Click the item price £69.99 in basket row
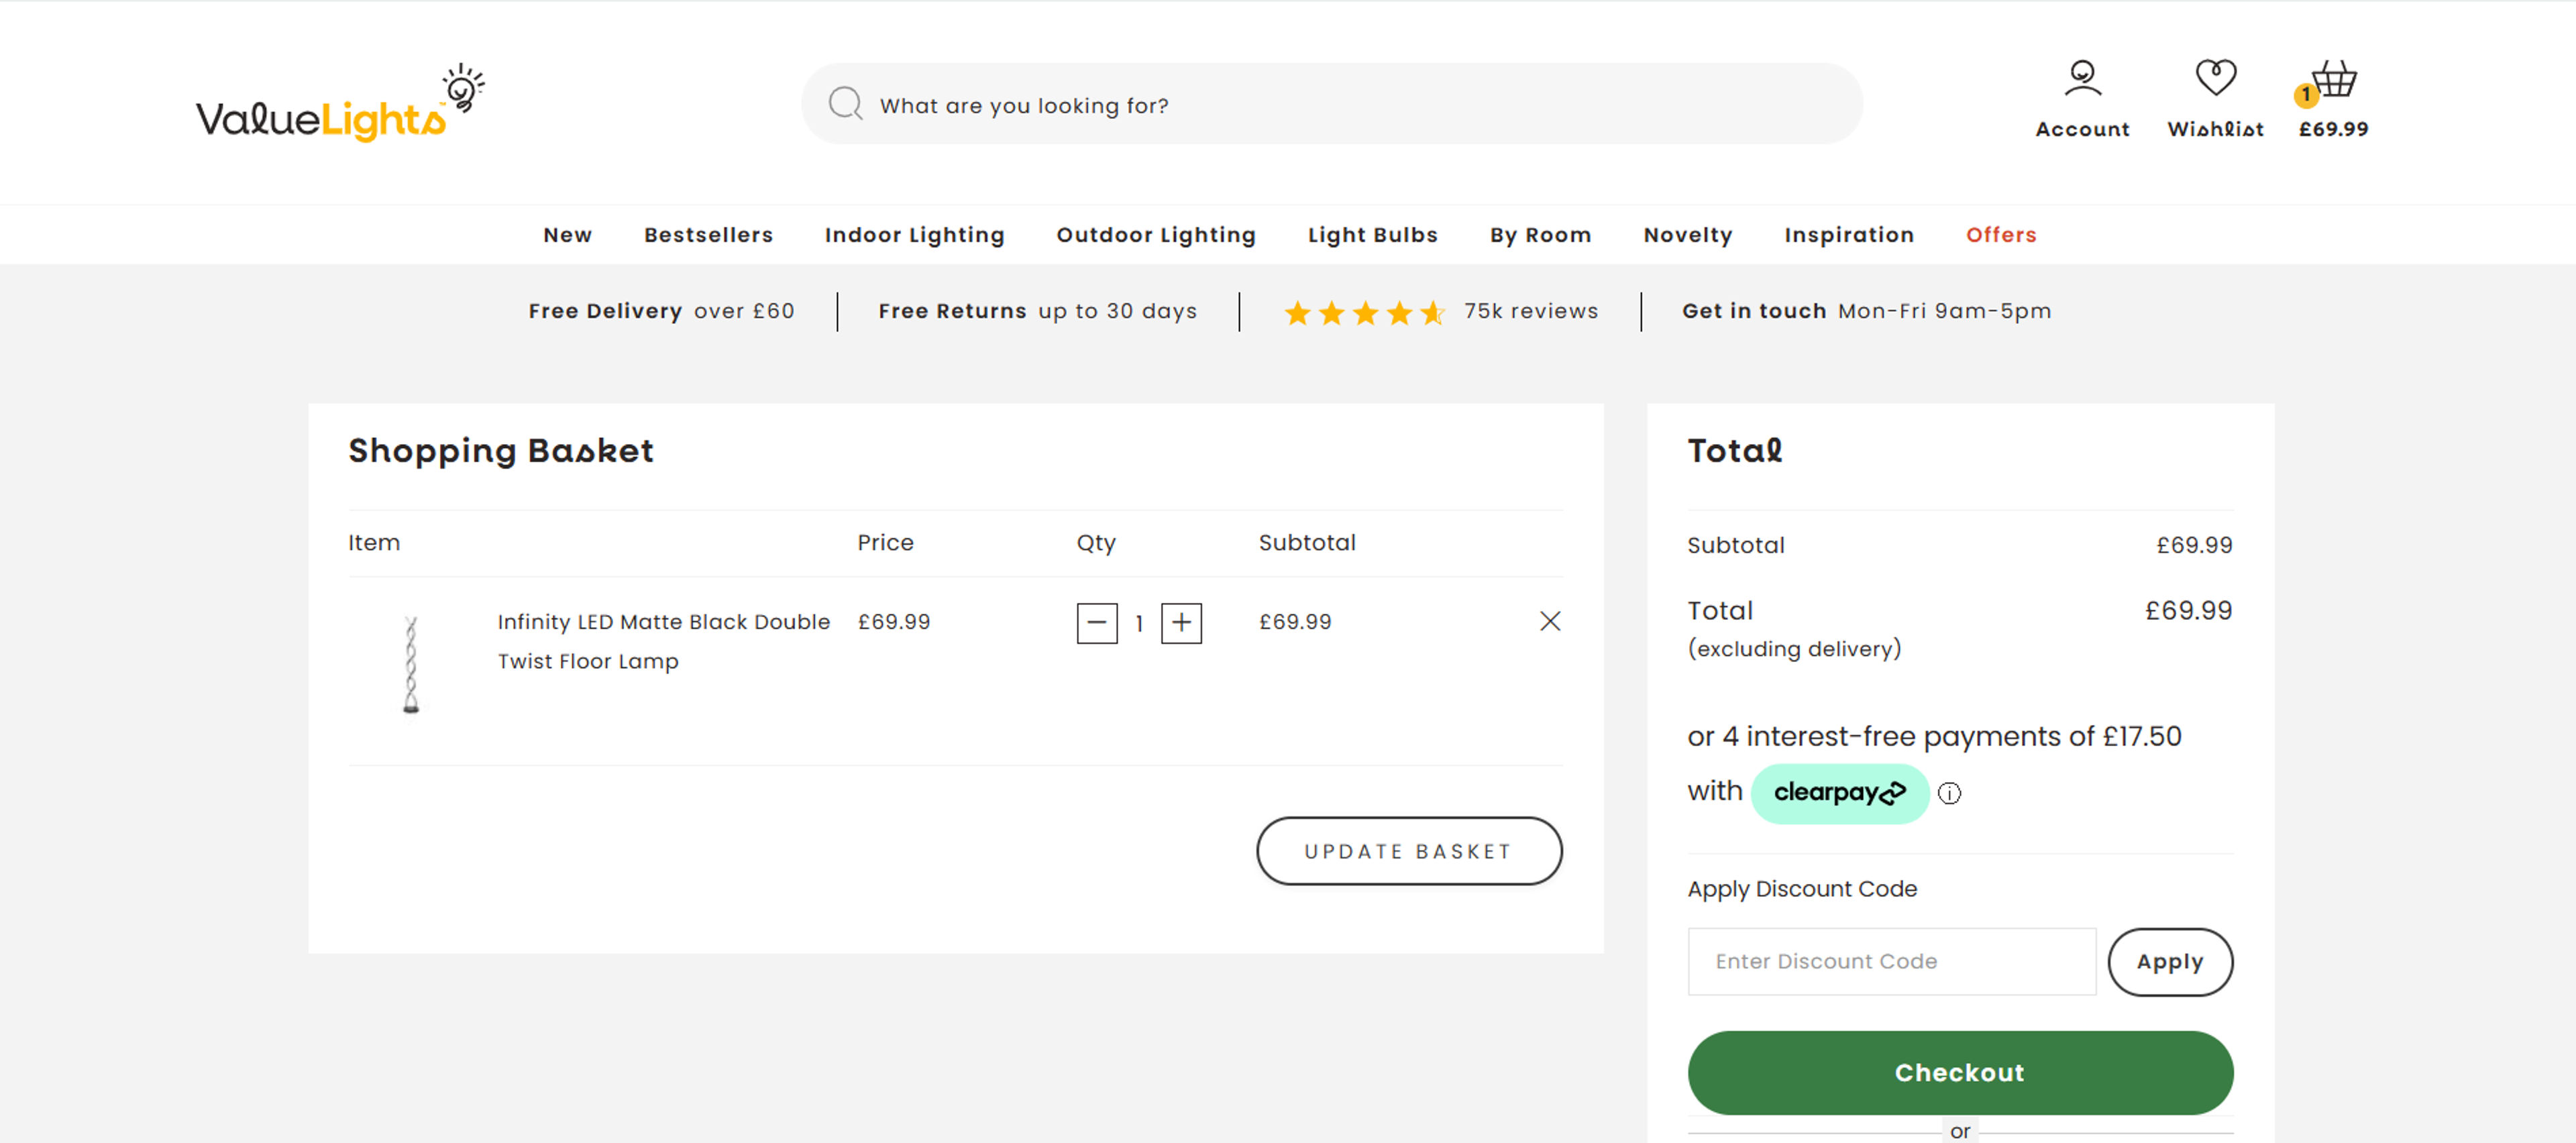Screen dimensions: 2576x1143 (893, 622)
